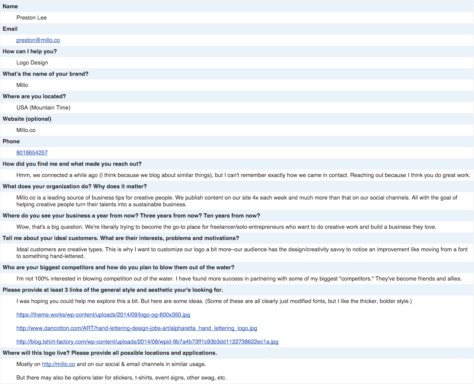Open the dancotton.com alpharetta hand lettering link

pos(137,328)
